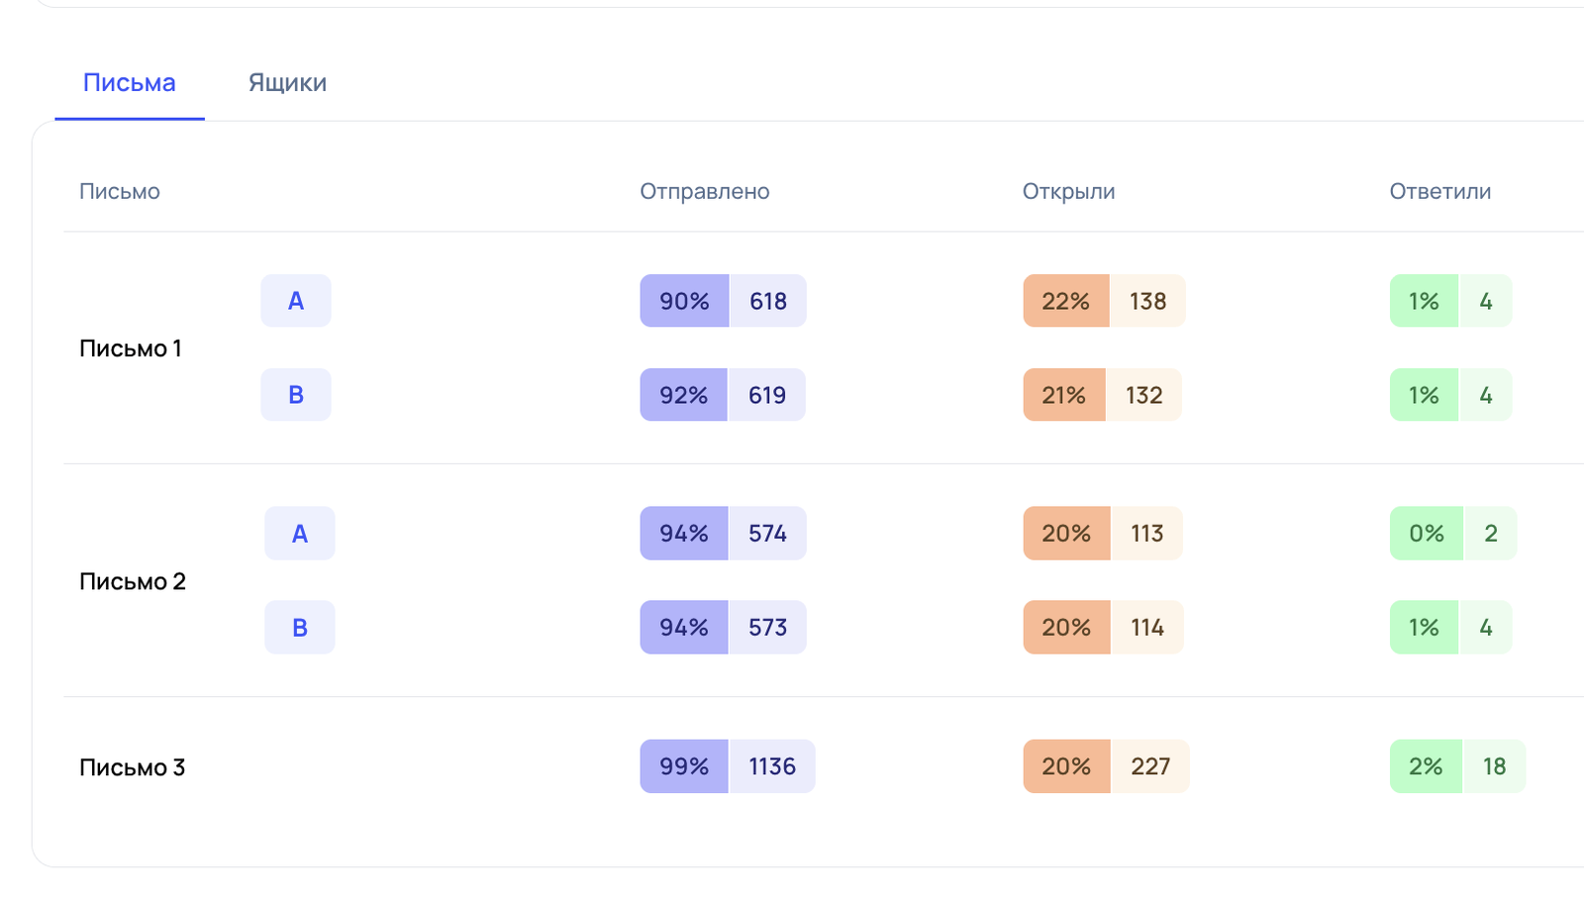The width and height of the screenshot is (1584, 897).
Task: Select variant A of Письмо 2
Action: click(x=299, y=534)
